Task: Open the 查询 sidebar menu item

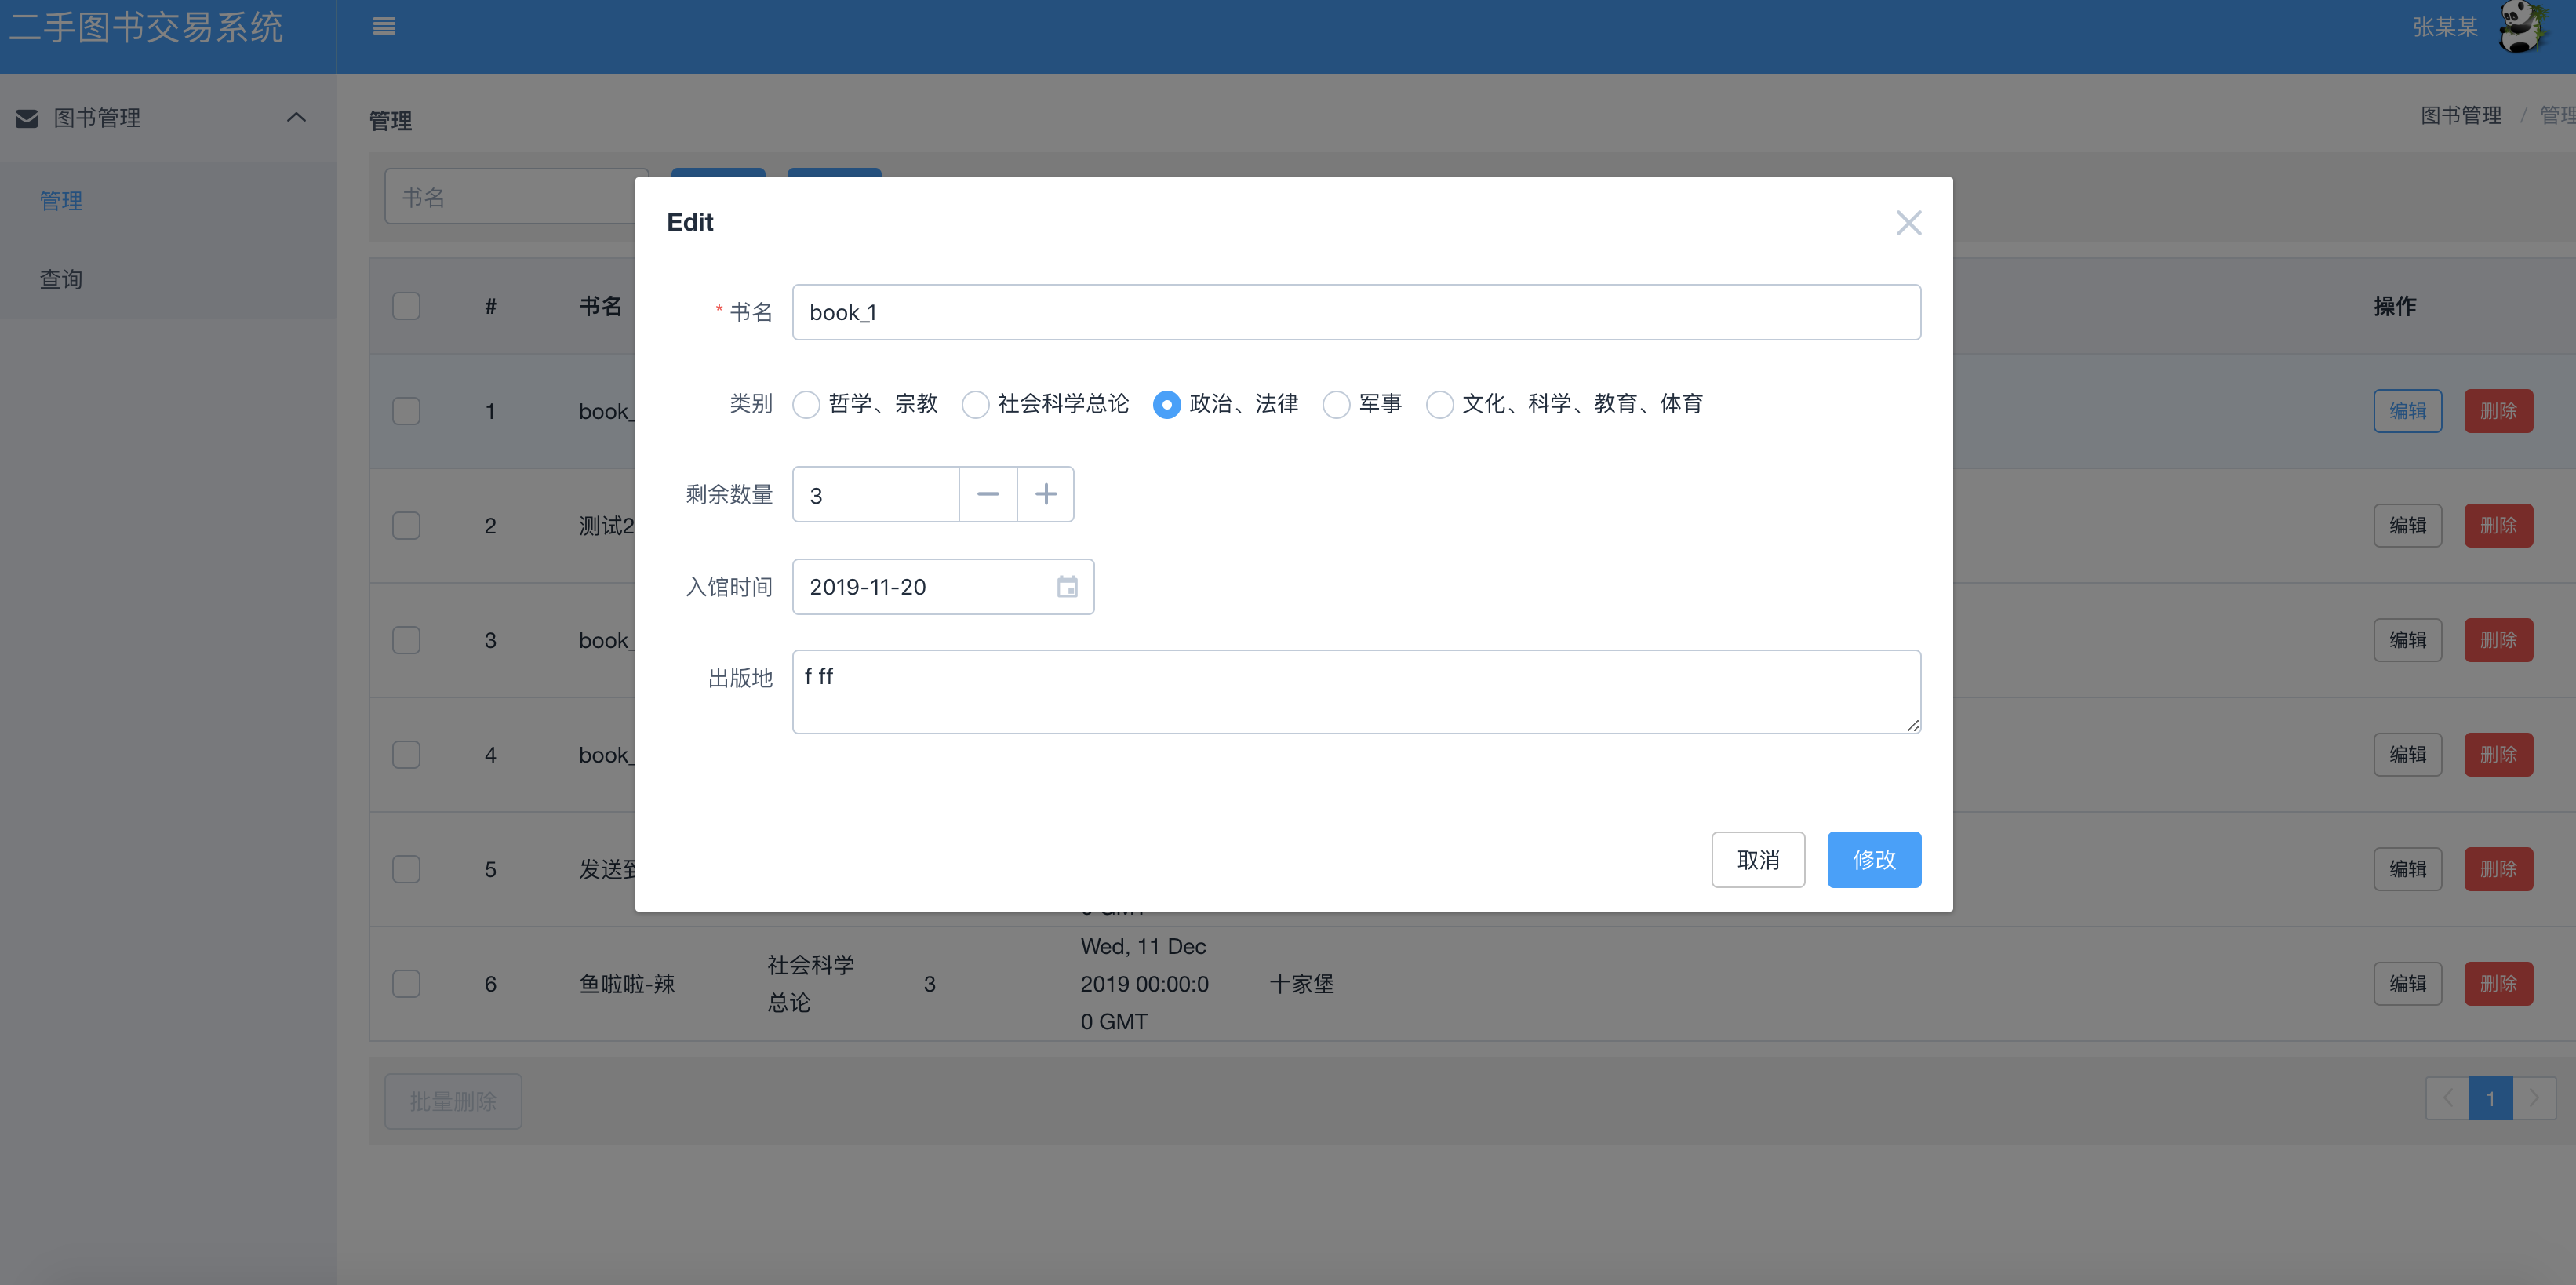Action: click(61, 279)
